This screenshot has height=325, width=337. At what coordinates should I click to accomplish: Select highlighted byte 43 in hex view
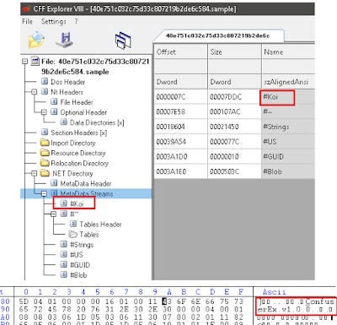pyautogui.click(x=167, y=301)
